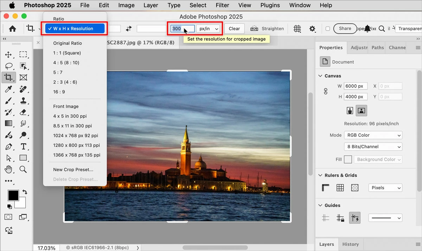Select the Pen tool
This screenshot has height=251, width=422.
[8, 146]
